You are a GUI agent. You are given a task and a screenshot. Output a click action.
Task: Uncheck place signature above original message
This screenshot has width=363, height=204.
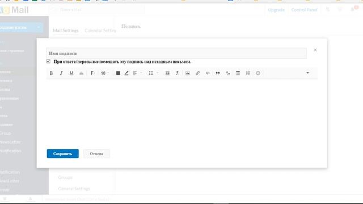[x=48, y=61]
